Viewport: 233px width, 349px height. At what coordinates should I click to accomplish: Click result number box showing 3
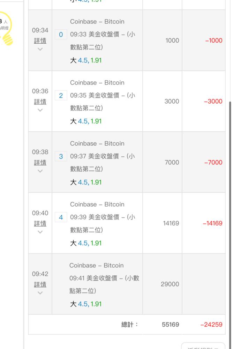pyautogui.click(x=61, y=156)
